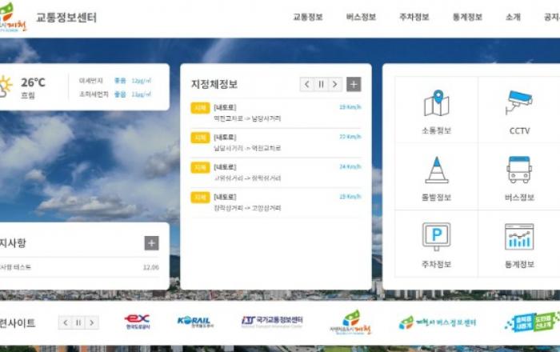Open the 주차정보 menu item
Screen dimensions: 560x352
click(x=414, y=17)
